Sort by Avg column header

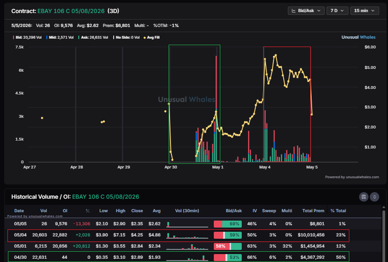[x=157, y=211]
